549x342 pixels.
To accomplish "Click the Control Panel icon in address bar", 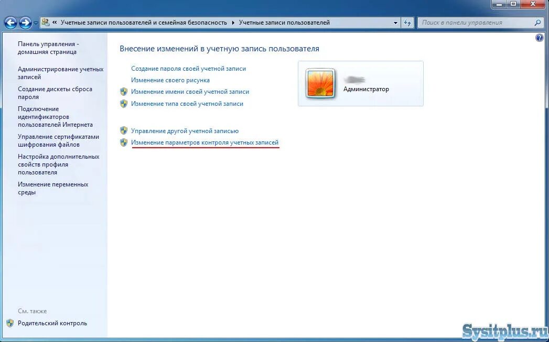I will pyautogui.click(x=46, y=23).
